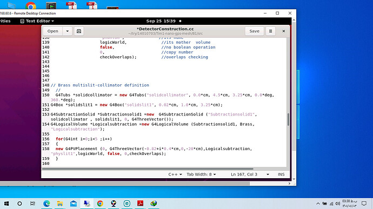Click the '//overlaps checking' comment
This screenshot has height=209, width=373.
[x=184, y=57]
